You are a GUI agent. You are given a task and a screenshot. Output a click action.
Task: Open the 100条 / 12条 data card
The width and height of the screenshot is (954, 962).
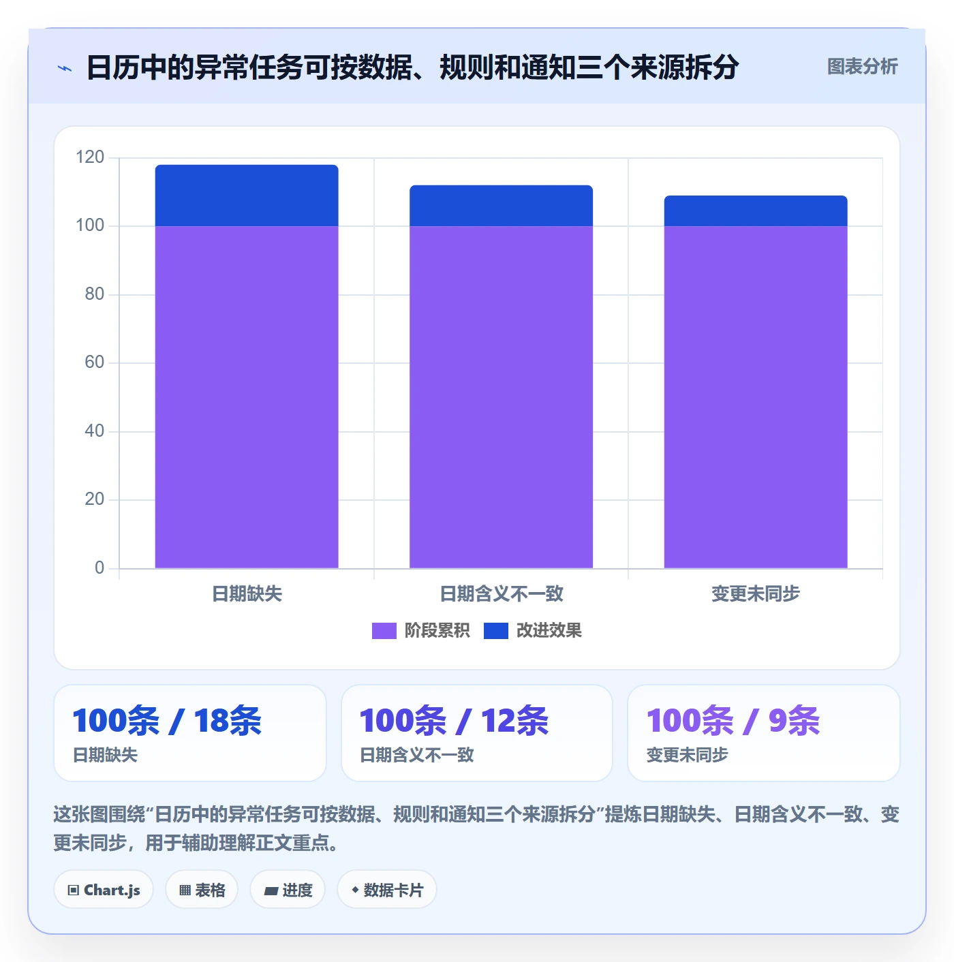[477, 733]
